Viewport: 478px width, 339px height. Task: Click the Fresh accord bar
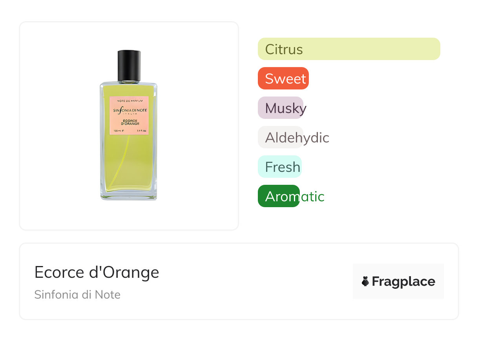(280, 167)
